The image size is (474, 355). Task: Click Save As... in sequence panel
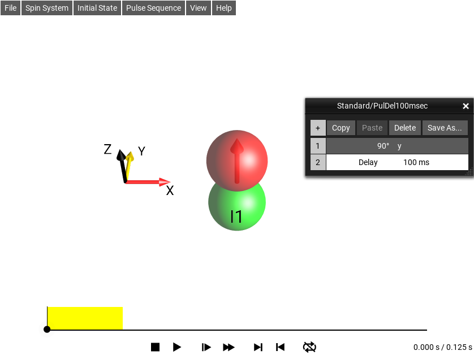(x=445, y=128)
